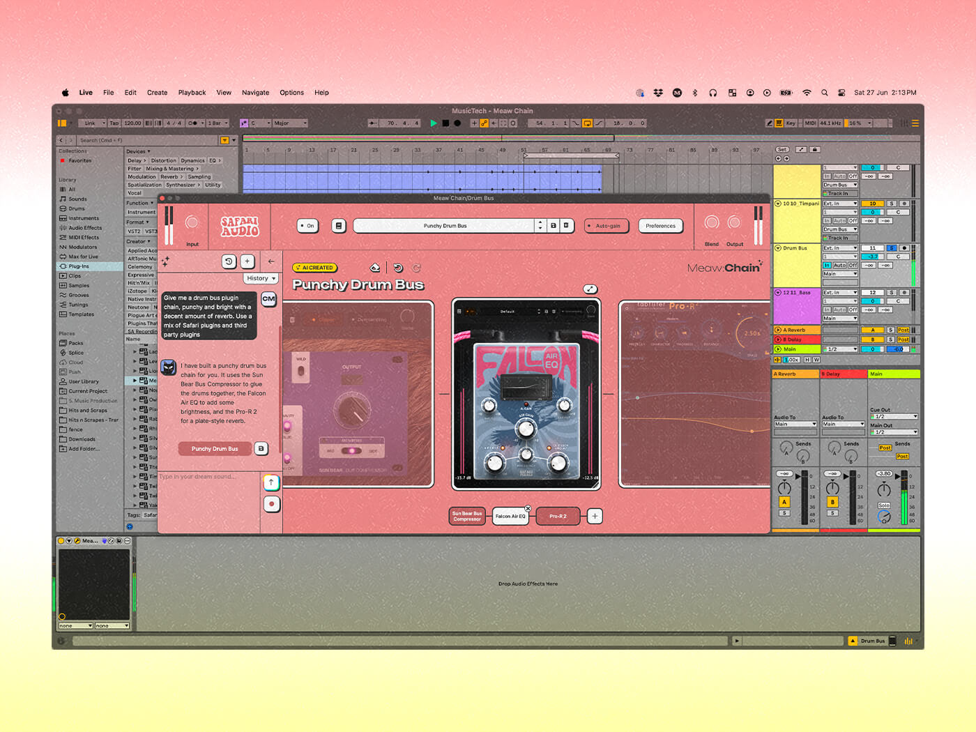Expand the Falcon Air EQ plugin view
This screenshot has width=976, height=732.
[590, 289]
